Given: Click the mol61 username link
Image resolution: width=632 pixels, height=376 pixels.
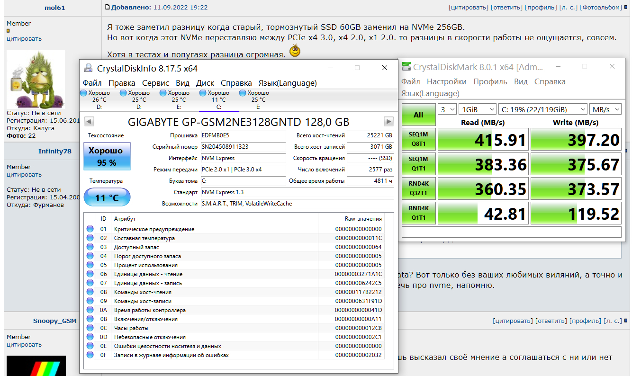Looking at the screenshot, I should click(x=55, y=8).
